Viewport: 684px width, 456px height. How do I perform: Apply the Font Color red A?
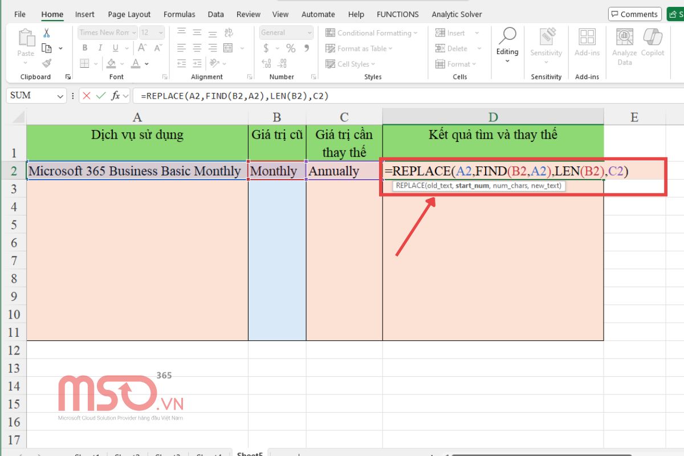point(136,63)
